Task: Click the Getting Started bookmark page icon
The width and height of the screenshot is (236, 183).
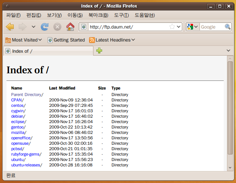Action: (50, 40)
